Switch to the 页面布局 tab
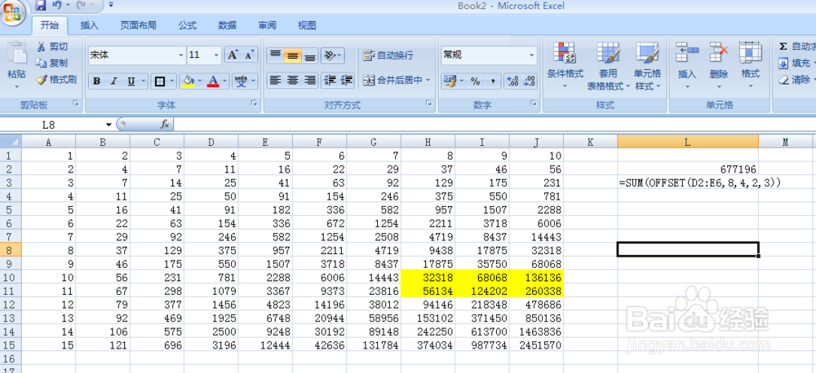The image size is (816, 373). [x=138, y=25]
